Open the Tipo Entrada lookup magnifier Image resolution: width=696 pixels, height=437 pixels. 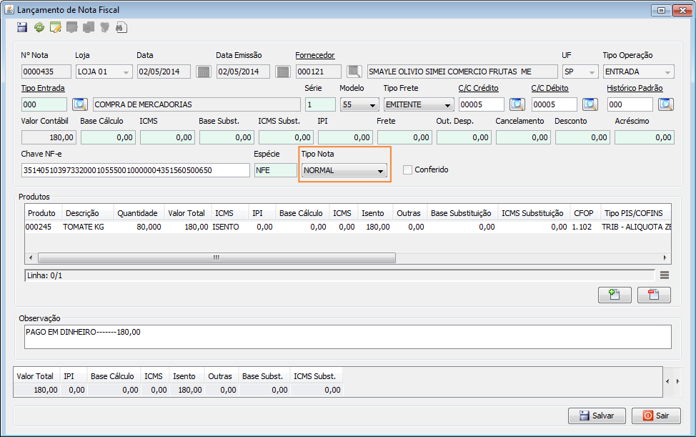[79, 104]
